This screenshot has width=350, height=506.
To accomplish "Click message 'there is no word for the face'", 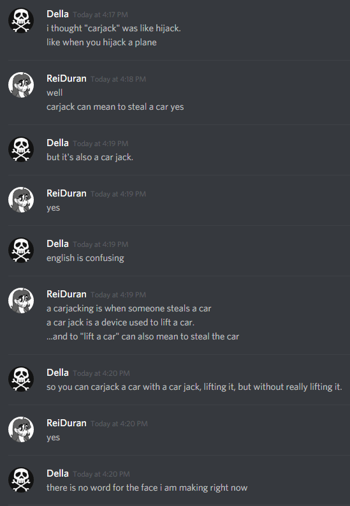I will [x=147, y=488].
